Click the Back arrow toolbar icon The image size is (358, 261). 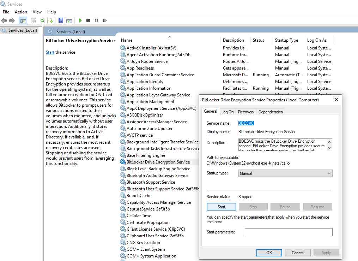[4, 20]
